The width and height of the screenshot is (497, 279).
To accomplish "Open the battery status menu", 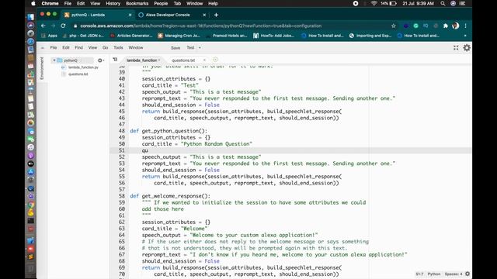I will click(389, 3).
